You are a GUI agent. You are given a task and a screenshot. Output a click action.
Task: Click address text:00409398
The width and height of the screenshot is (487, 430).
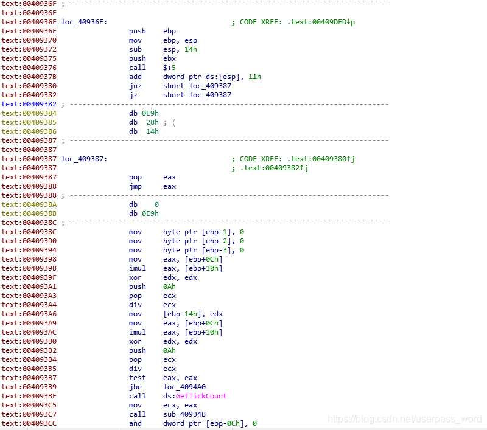29,259
